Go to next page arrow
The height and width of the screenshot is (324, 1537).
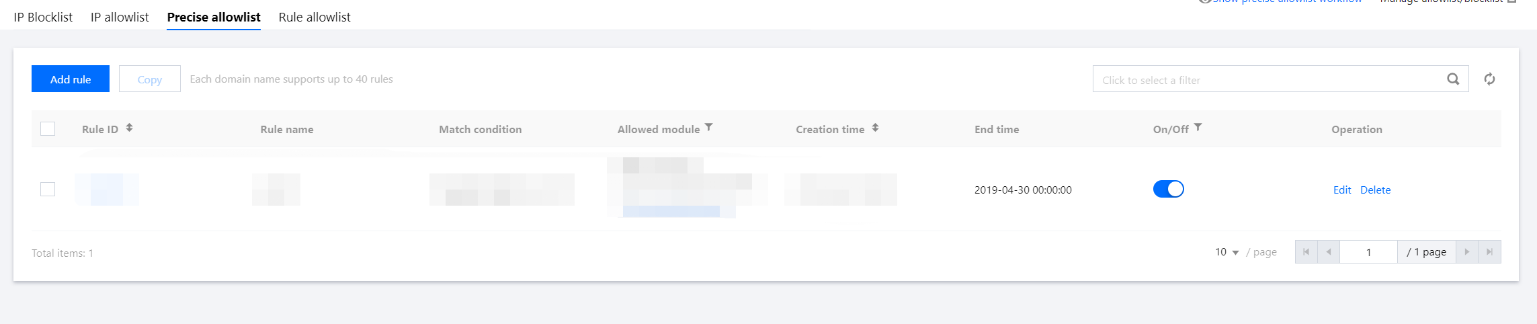click(x=1466, y=252)
